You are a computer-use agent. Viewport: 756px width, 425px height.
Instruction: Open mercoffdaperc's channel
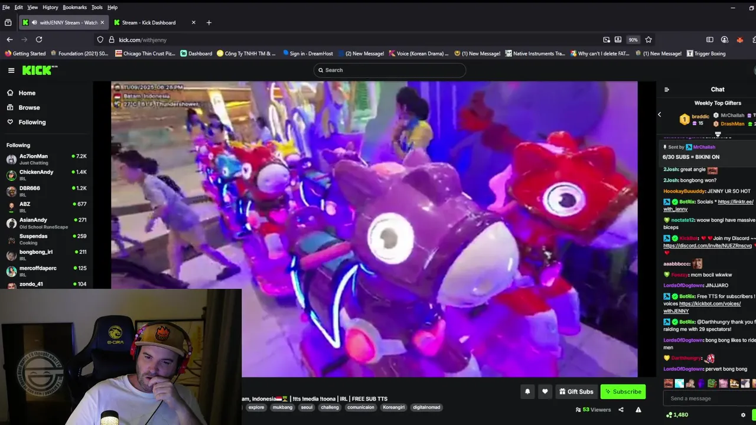(46, 270)
